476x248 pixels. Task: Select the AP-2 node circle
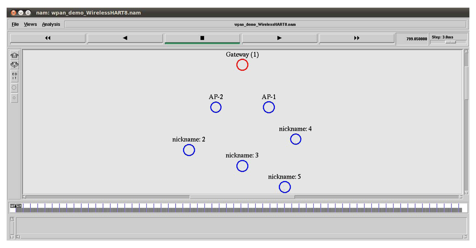point(216,107)
